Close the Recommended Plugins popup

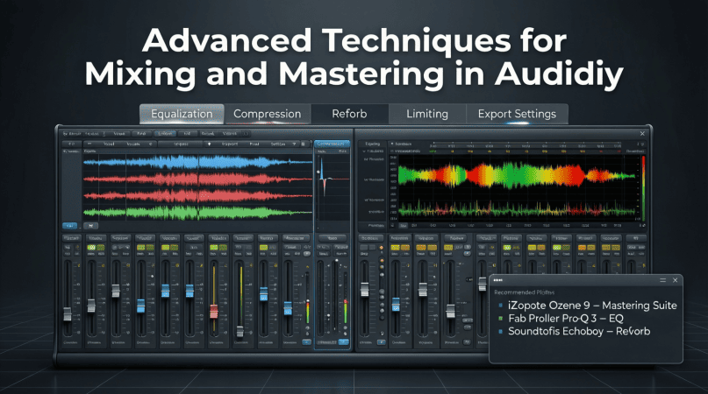click(673, 280)
